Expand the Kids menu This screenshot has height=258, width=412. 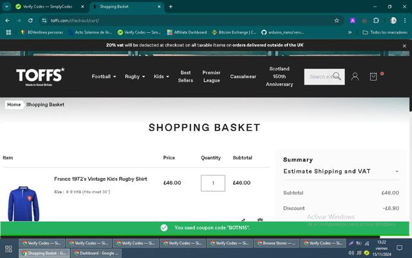click(162, 77)
